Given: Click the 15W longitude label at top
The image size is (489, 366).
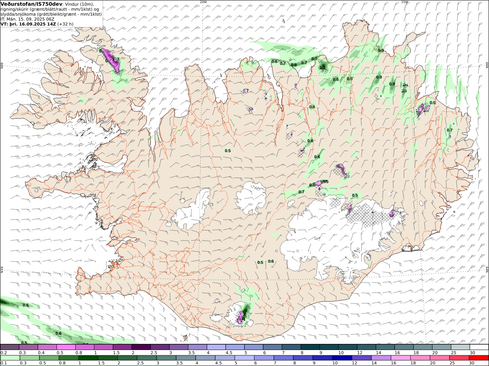Looking at the screenshot, I should [405, 2].
